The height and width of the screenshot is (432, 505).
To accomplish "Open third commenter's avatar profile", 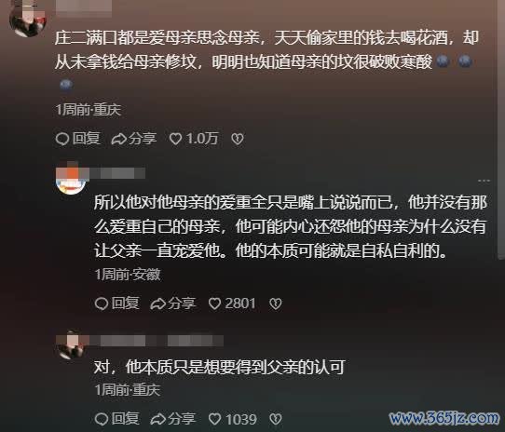I will 71,344.
